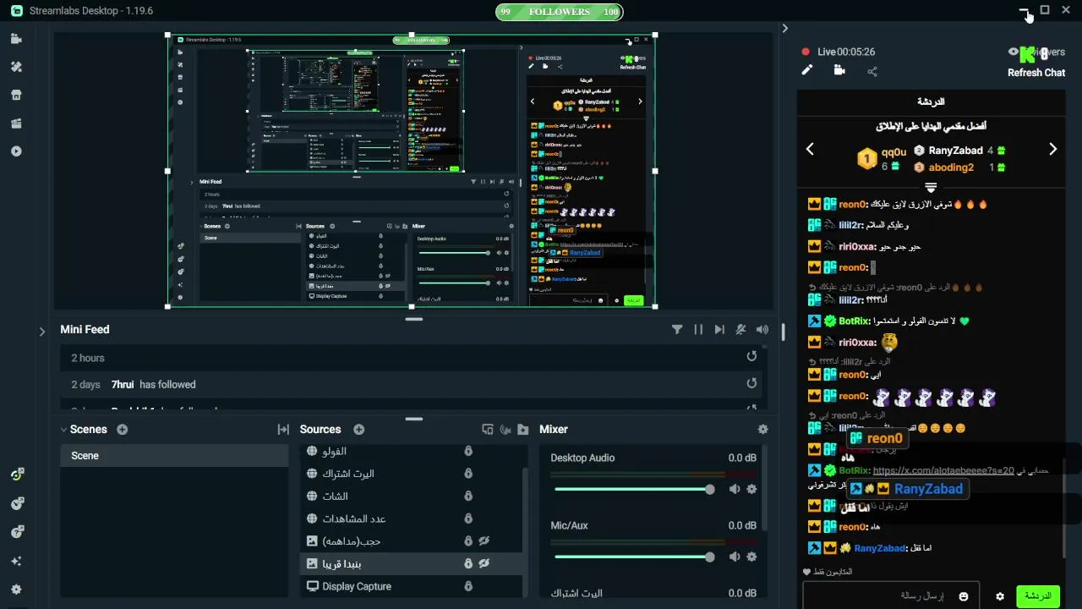Click the Mini Feed speaker volume icon
1082x609 pixels.
click(x=762, y=330)
